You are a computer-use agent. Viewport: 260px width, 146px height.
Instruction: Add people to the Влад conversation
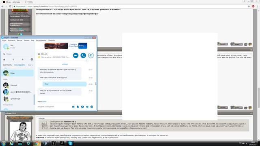(91, 55)
